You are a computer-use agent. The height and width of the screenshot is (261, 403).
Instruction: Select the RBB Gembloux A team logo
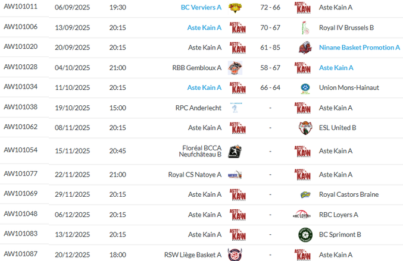(x=238, y=68)
